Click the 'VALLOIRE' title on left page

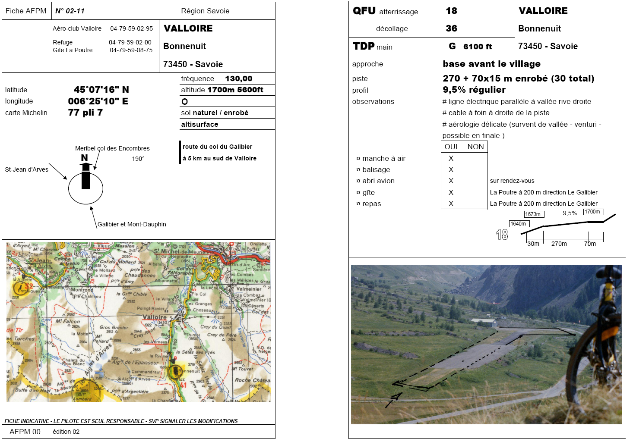click(x=188, y=28)
